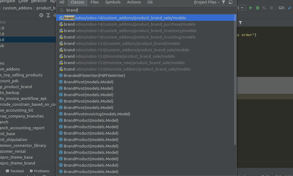Open the Files search tab
This screenshot has width=293, height=176.
[x=95, y=2]
